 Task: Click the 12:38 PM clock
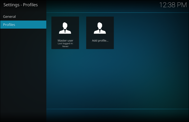173,5
